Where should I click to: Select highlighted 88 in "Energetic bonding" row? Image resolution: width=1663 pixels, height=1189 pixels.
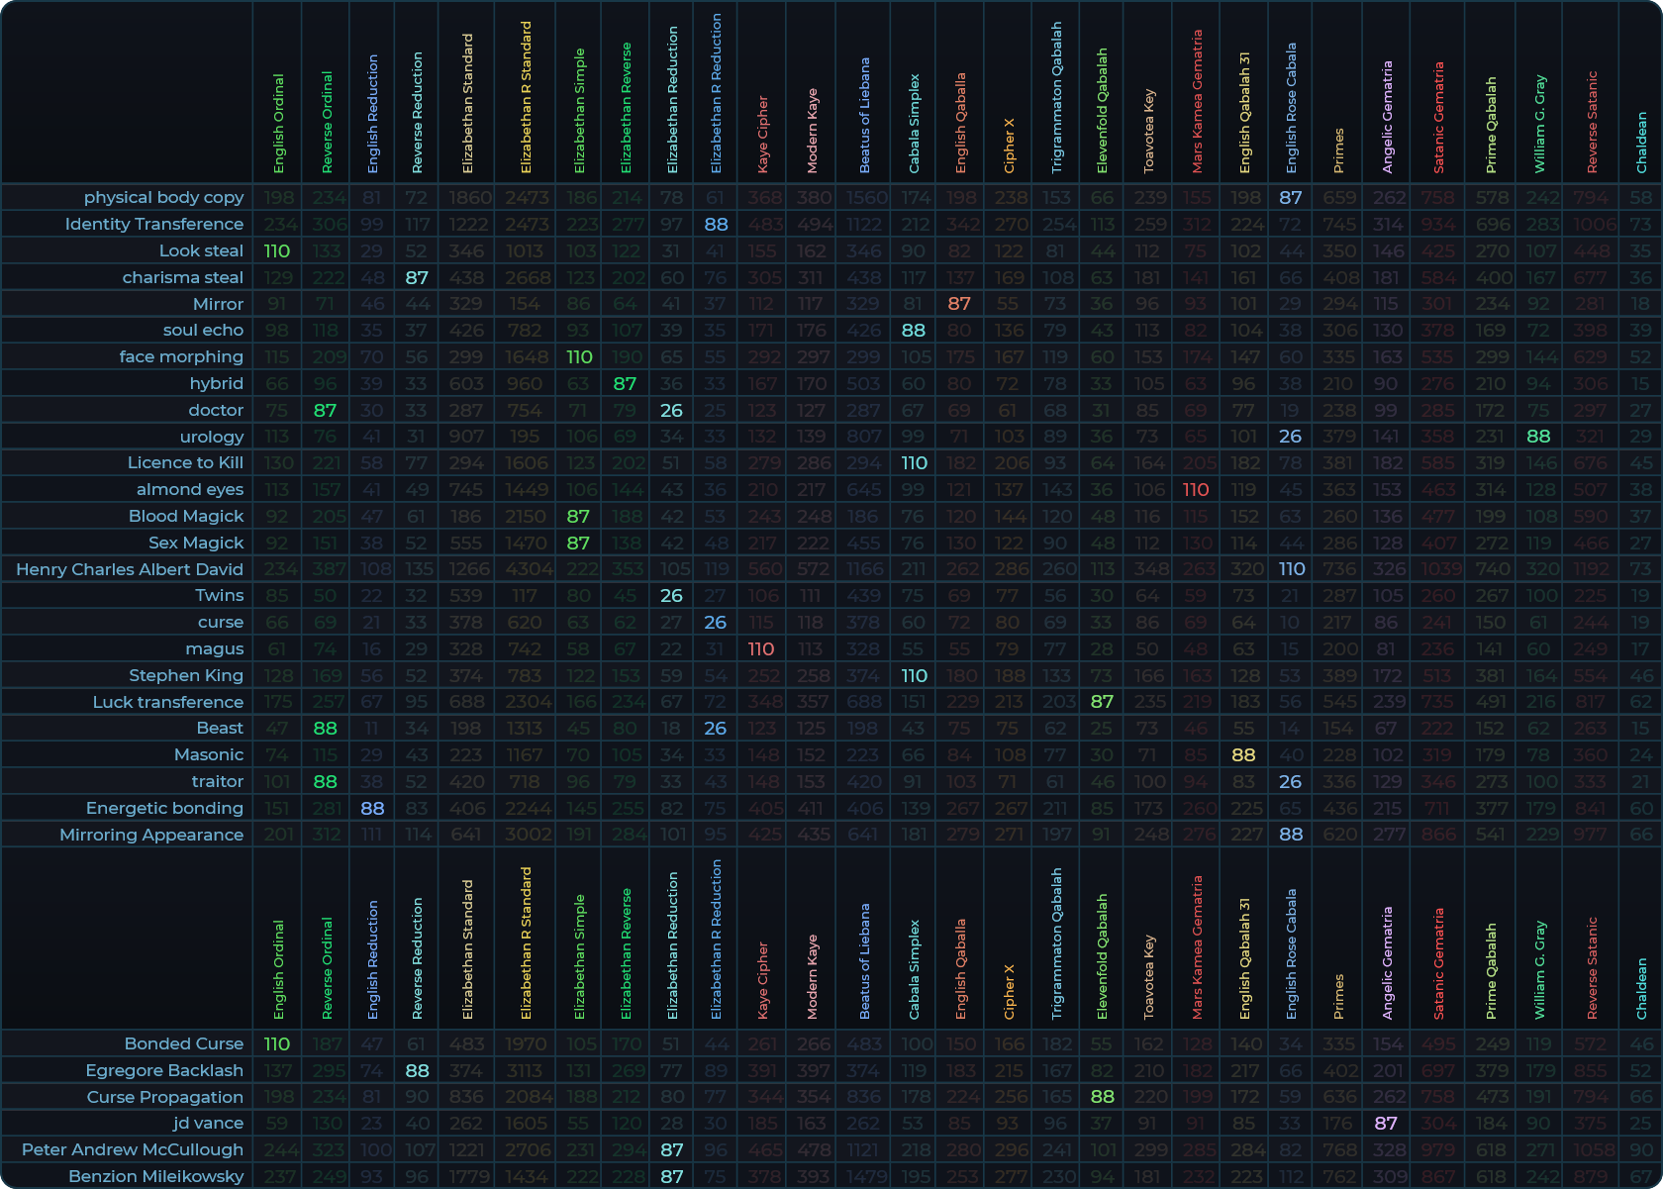(x=372, y=808)
